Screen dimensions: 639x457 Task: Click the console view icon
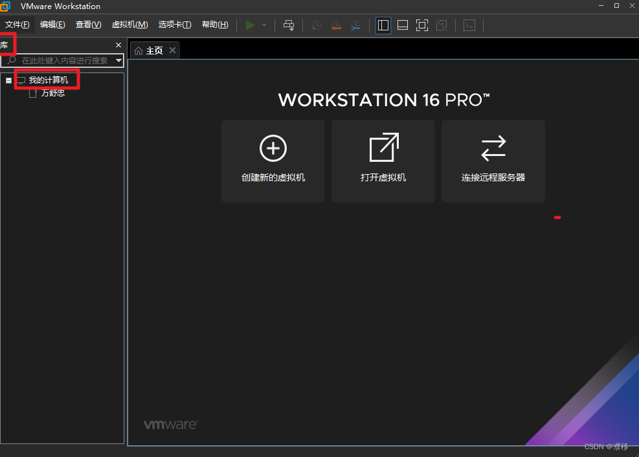(469, 25)
